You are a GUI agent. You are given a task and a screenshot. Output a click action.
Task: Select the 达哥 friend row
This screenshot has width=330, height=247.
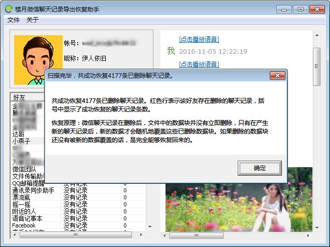click(28, 134)
